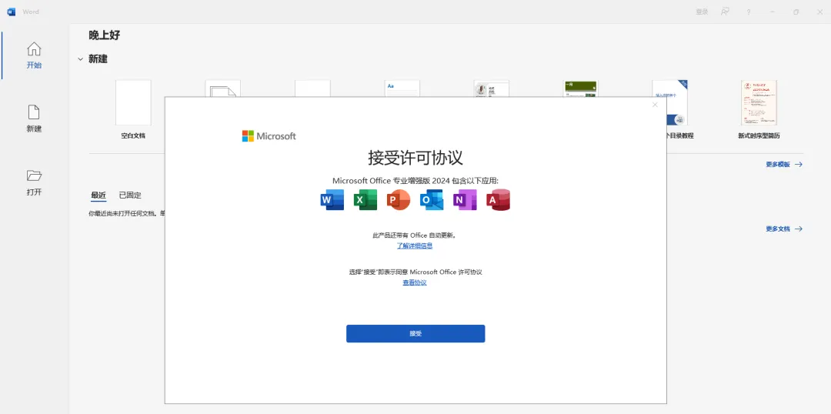Viewport: 831px width, 414px height.
Task: Collapse the 新建 section chevron
Action: (x=81, y=59)
